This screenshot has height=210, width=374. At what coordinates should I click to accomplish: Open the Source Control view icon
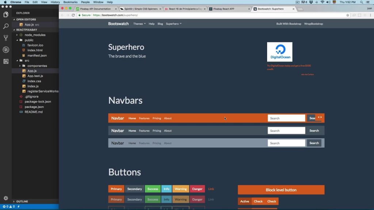pos(6,38)
